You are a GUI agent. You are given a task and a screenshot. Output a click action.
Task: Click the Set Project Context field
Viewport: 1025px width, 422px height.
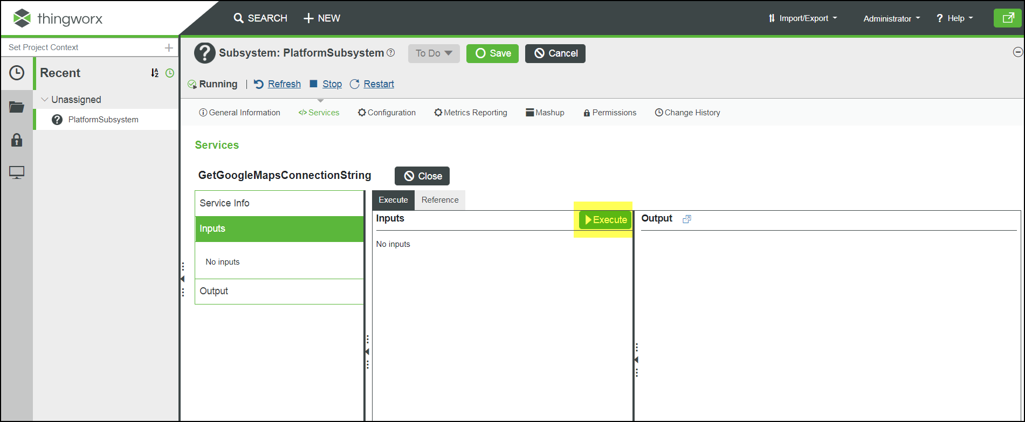tap(81, 47)
